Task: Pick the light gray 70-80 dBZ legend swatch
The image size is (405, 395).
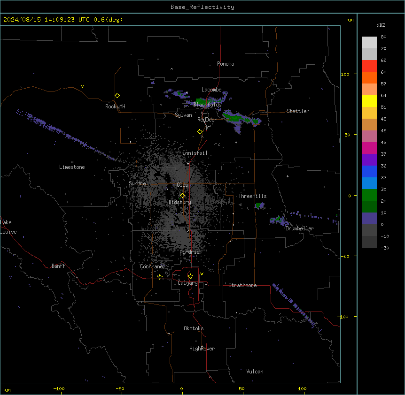Action: point(369,43)
